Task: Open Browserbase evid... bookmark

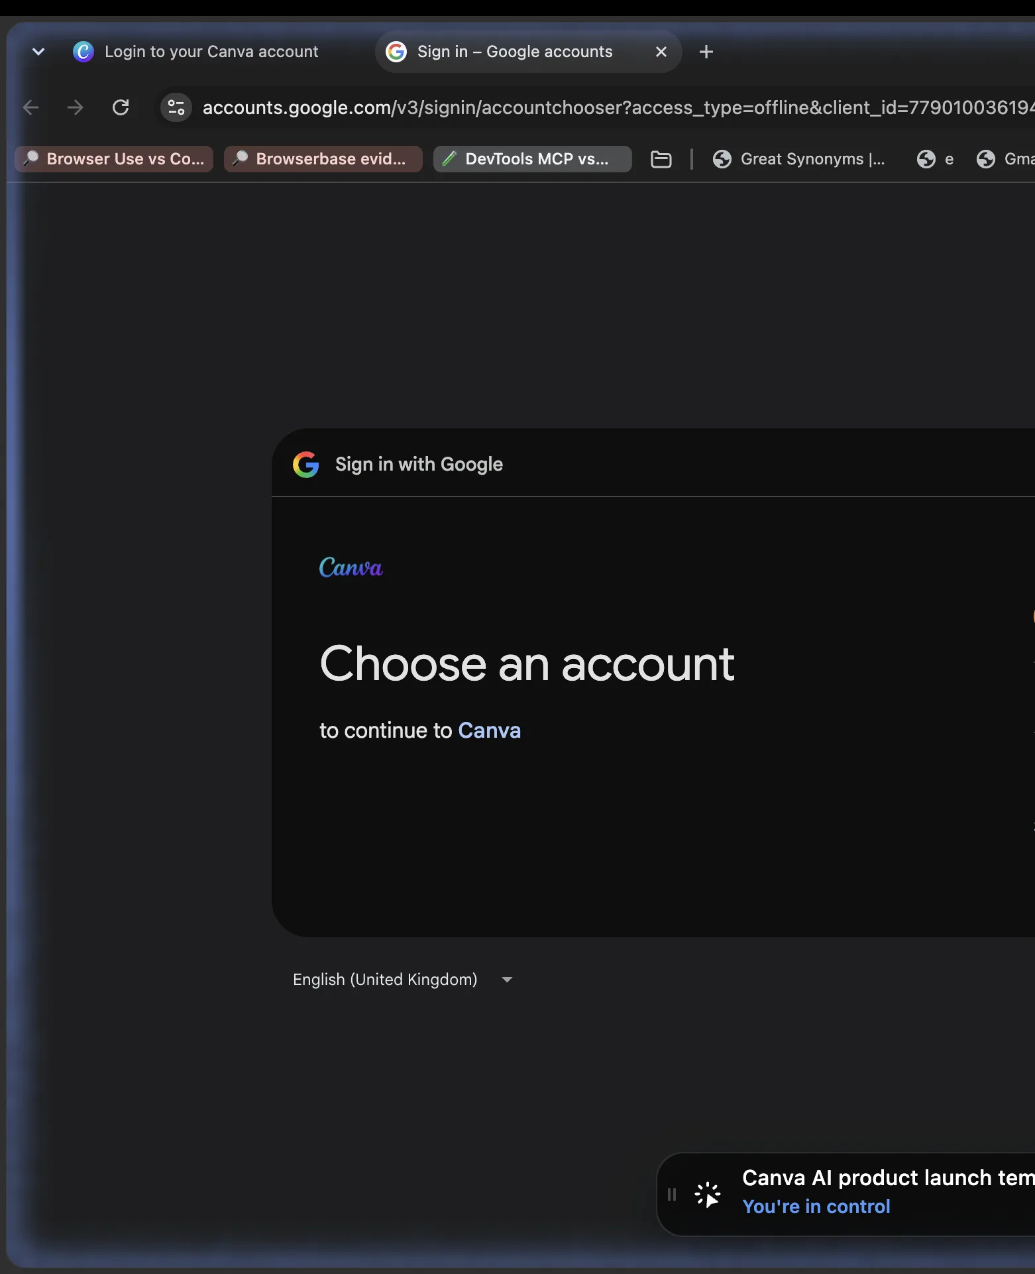Action: 323,159
